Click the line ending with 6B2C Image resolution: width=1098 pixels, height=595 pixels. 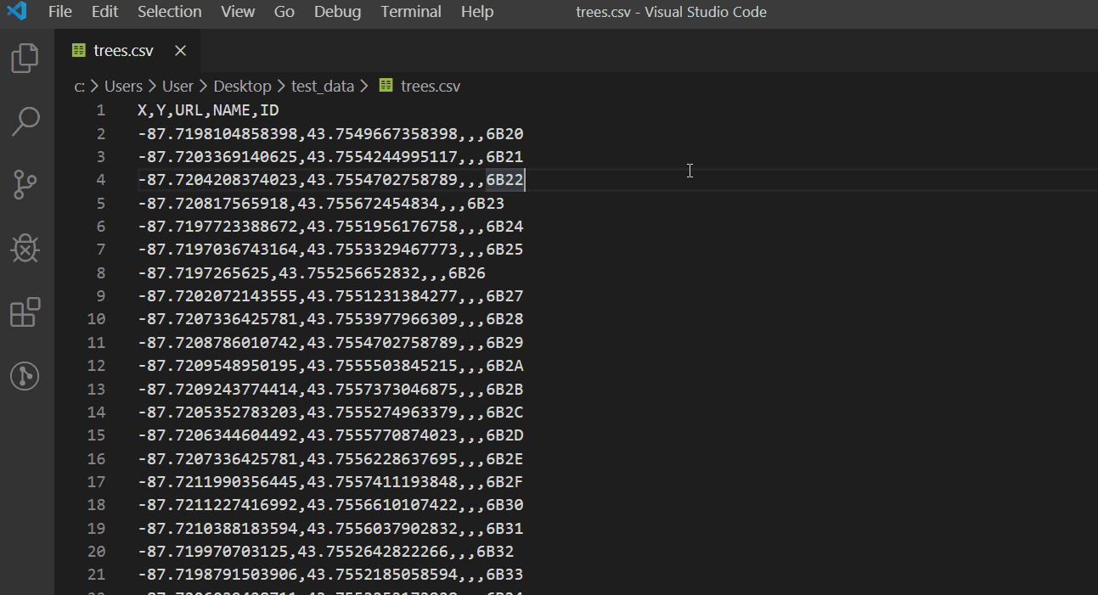pyautogui.click(x=330, y=412)
